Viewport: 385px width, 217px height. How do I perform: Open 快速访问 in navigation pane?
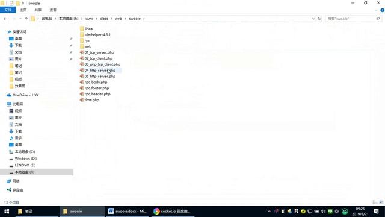point(17,32)
